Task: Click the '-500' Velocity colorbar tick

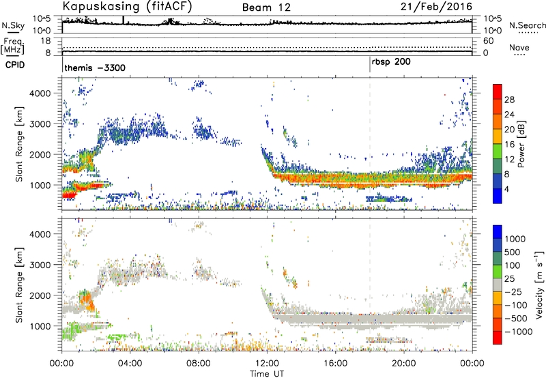Action: pyautogui.click(x=516, y=319)
